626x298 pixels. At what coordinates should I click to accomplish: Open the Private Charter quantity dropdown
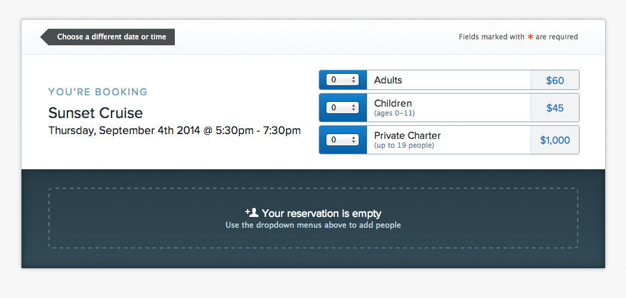342,140
